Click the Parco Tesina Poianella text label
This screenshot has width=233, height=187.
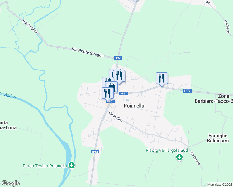coord(45,166)
